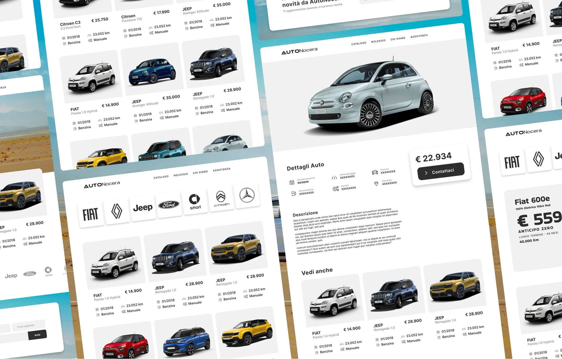Screen dimensions: 562x359
Task: Click the price '€ 22.934'
Action: click(434, 158)
